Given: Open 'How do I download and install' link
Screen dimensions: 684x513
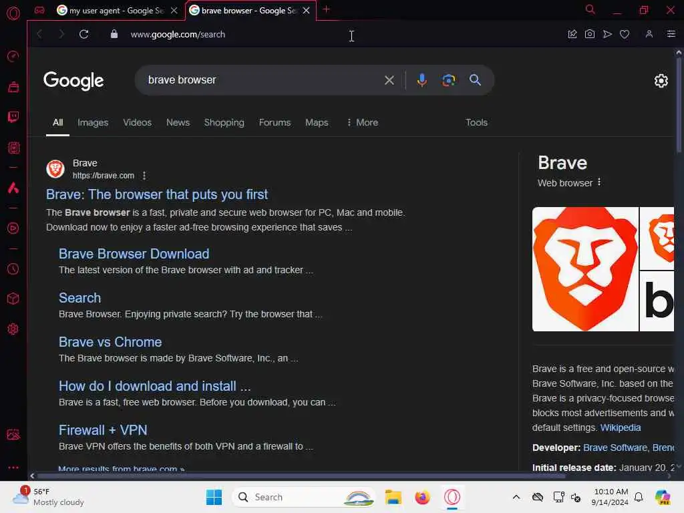Looking at the screenshot, I should coord(155,386).
